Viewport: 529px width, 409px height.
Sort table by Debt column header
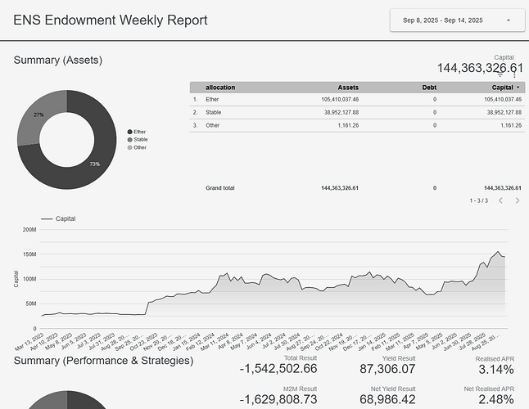(x=429, y=87)
